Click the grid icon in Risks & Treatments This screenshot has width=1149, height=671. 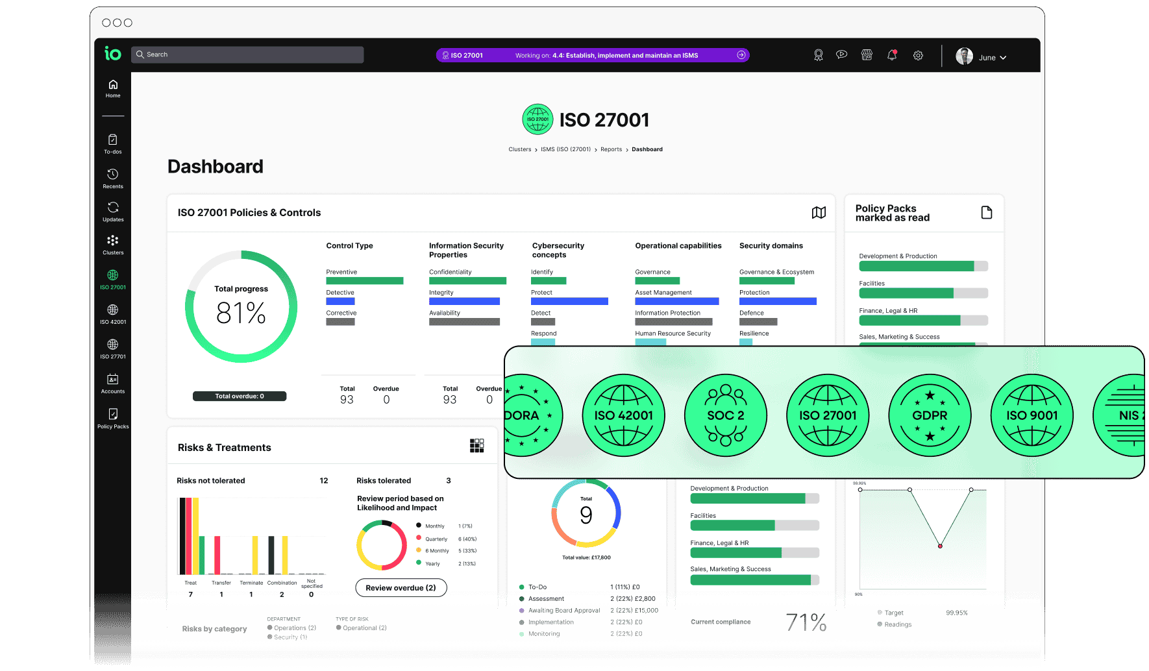[477, 445]
